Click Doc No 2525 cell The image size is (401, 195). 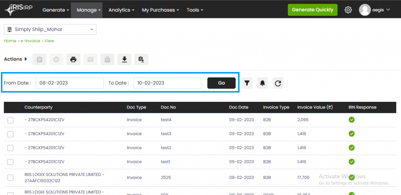point(166,178)
